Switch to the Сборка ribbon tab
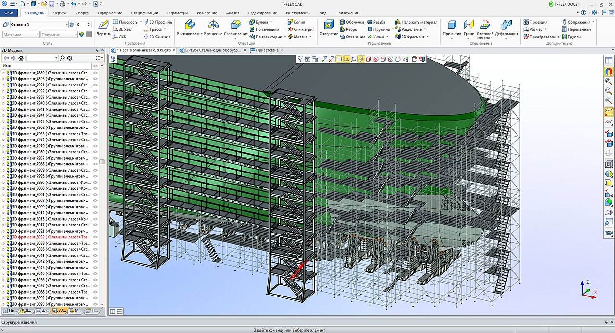615x333 pixels. (x=82, y=13)
